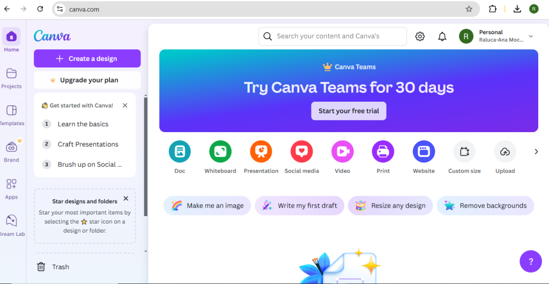This screenshot has height=284, width=549.
Task: Create a new Whiteboard design
Action: (x=220, y=151)
